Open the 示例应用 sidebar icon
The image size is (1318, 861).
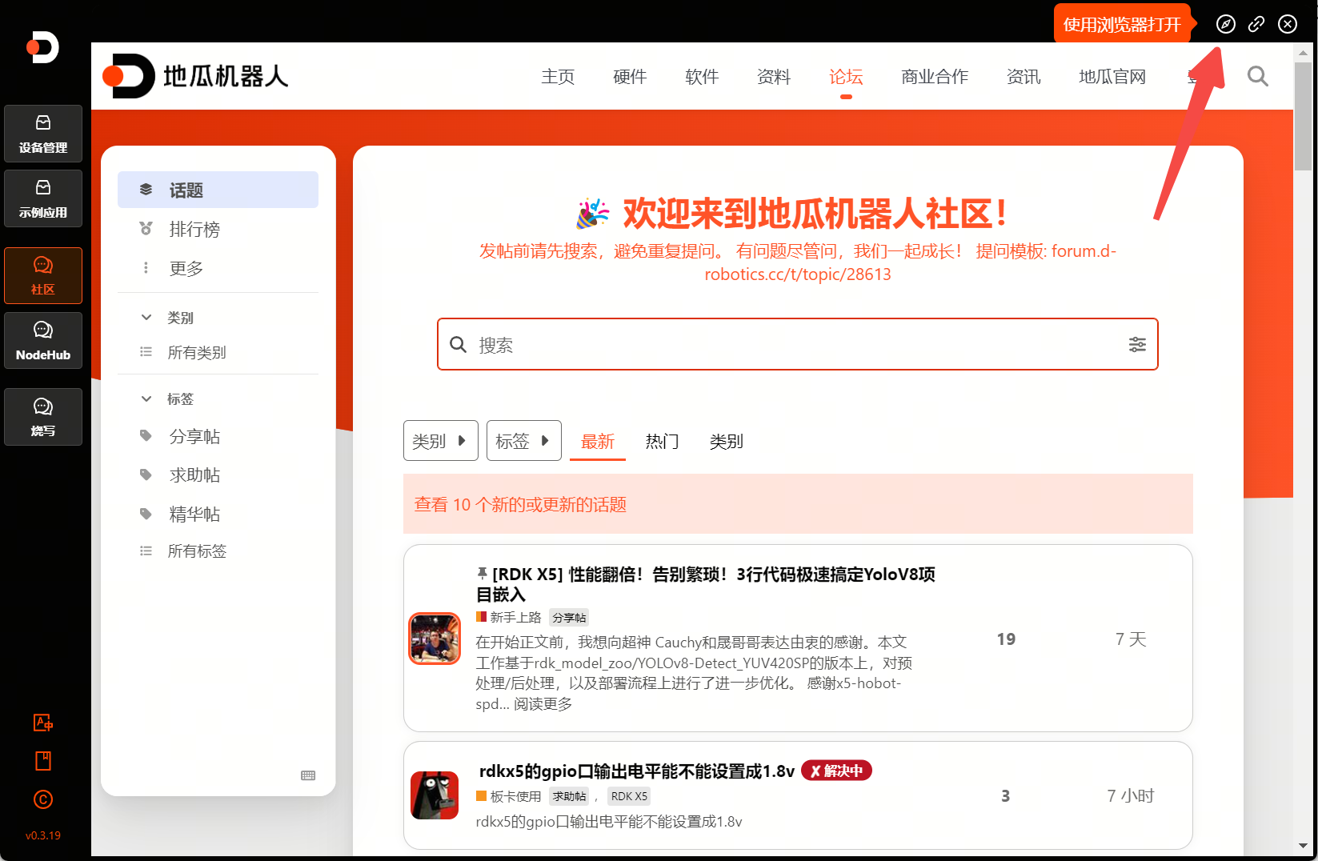pos(42,198)
